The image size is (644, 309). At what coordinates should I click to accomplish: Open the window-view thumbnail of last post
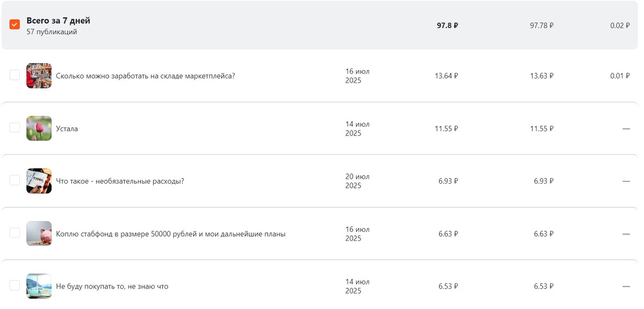39,286
